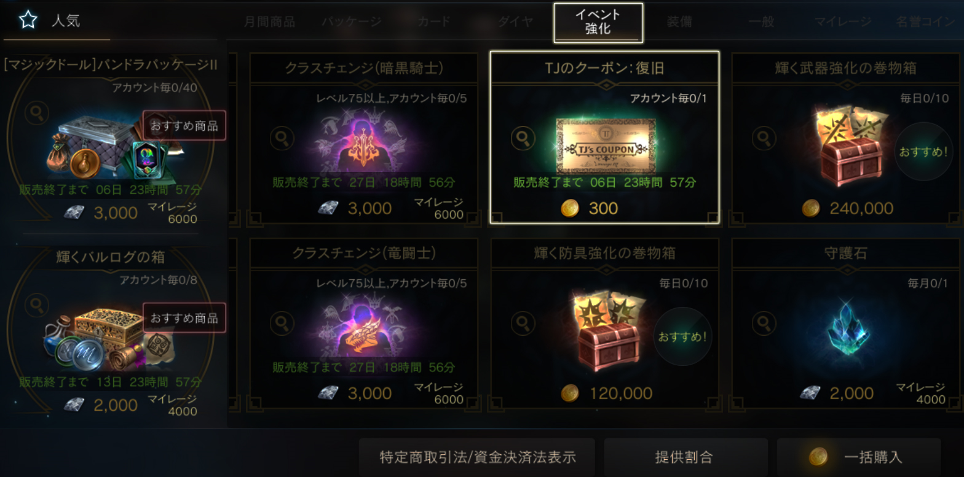Open the パッケージ tab

click(352, 22)
